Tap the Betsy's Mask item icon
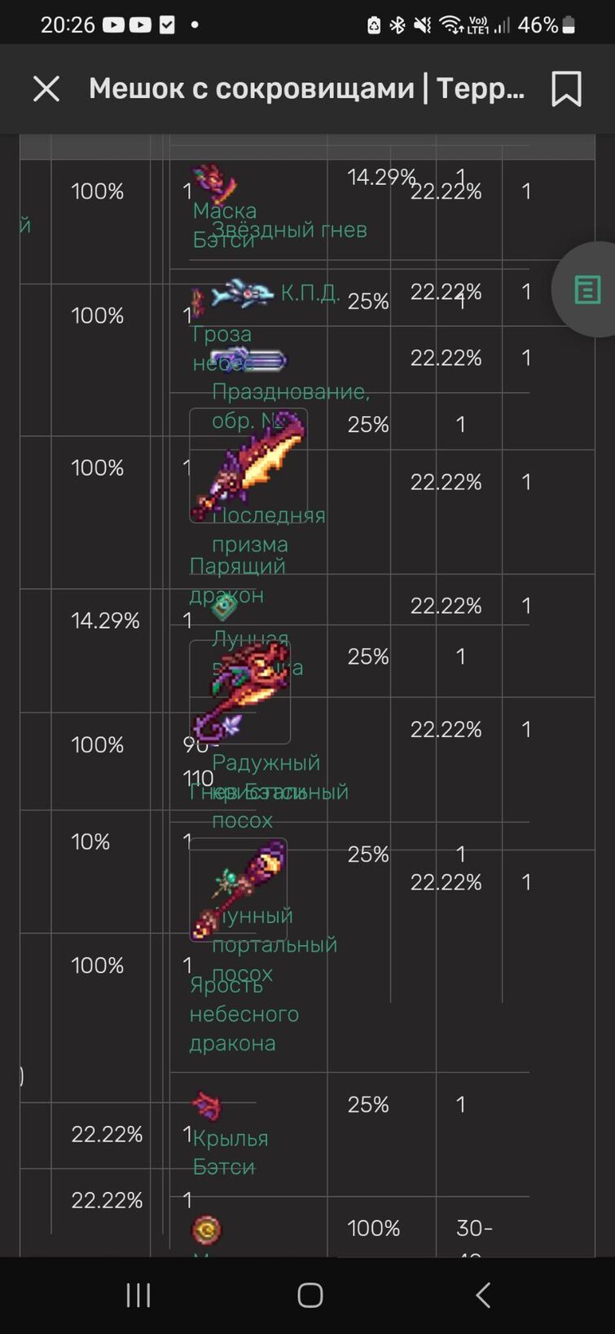Viewport: 615px width, 1334px height. (213, 183)
